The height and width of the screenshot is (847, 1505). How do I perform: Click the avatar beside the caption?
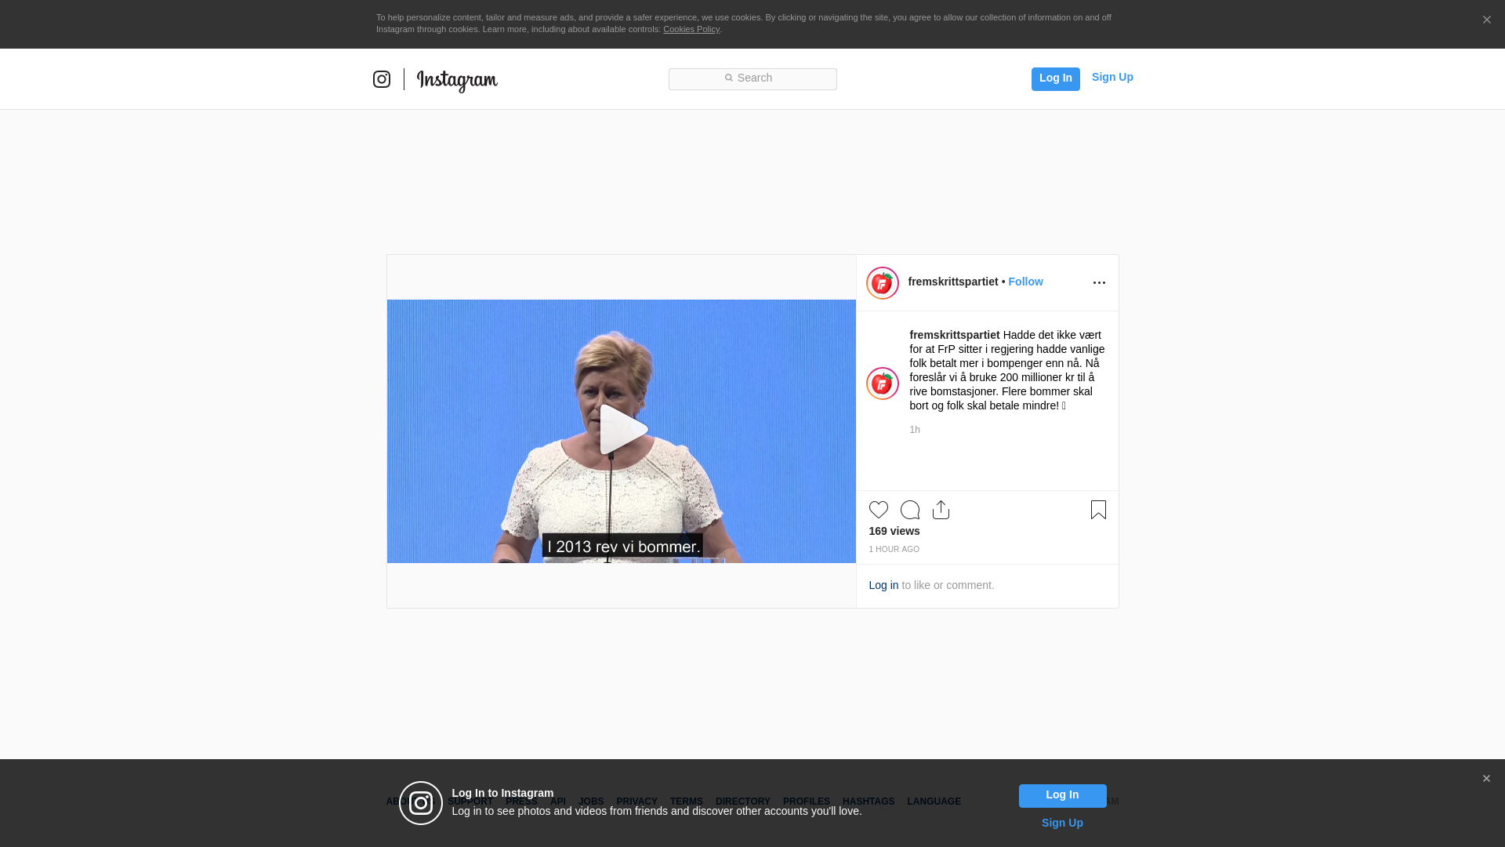tap(883, 384)
